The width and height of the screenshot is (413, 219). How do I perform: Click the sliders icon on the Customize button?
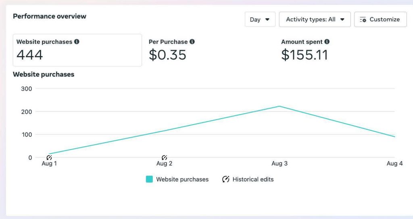[363, 19]
